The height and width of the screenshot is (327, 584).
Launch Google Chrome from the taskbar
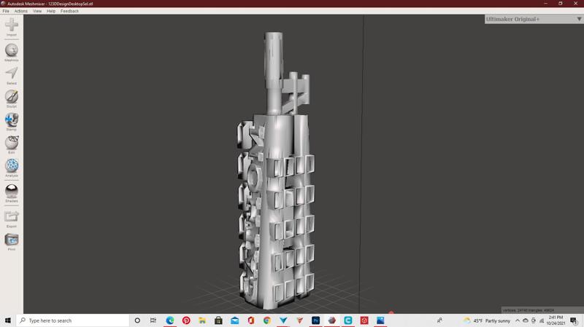(267, 320)
